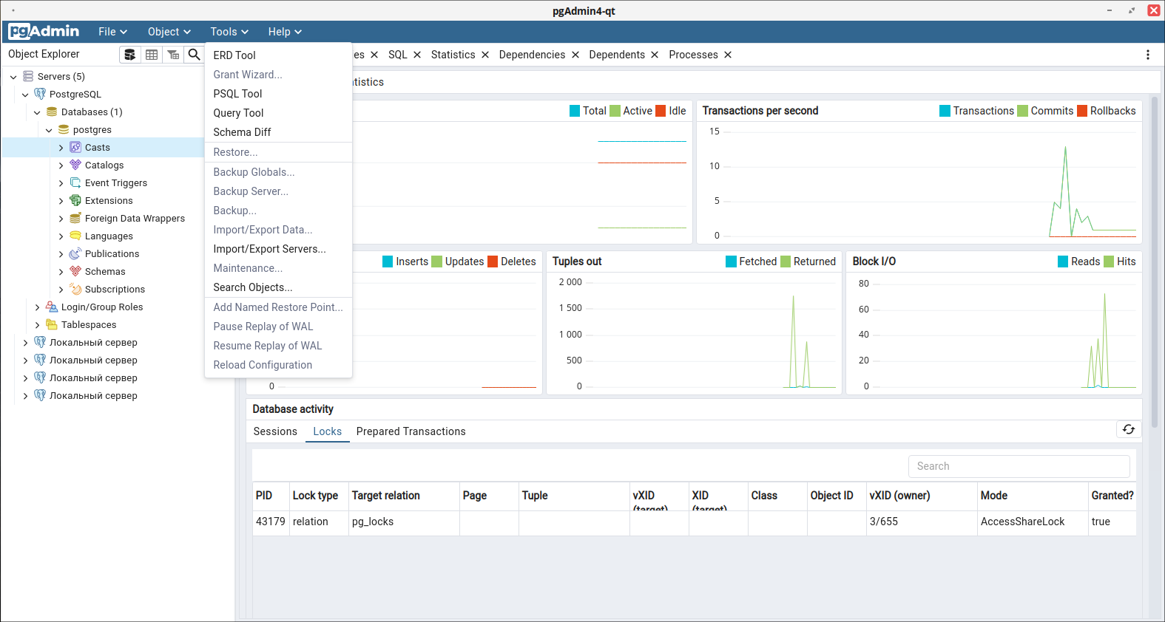Click the Tablespaces folder icon
Screen dimensions: 1165x622
(52, 324)
